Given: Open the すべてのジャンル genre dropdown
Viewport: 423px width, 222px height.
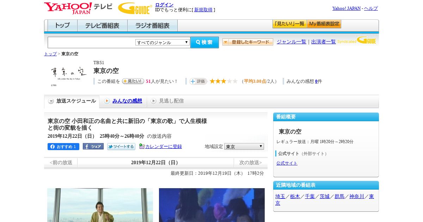Looking at the screenshot, I should coord(163,42).
